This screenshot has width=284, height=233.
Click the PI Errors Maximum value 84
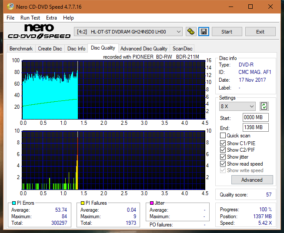64,216
